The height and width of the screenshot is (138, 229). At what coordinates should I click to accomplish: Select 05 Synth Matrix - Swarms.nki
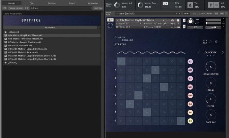coord(52,52)
